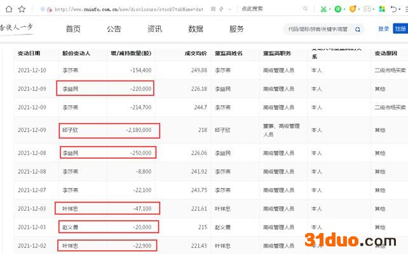
Task: Click the 董监高职务 column header
Action: (x=277, y=53)
